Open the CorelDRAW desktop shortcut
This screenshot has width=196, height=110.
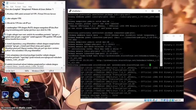click(x=5, y=82)
